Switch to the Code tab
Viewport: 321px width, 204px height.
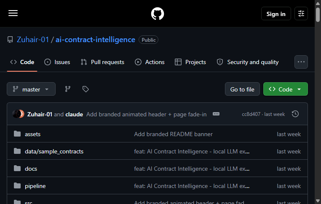pyautogui.click(x=22, y=62)
